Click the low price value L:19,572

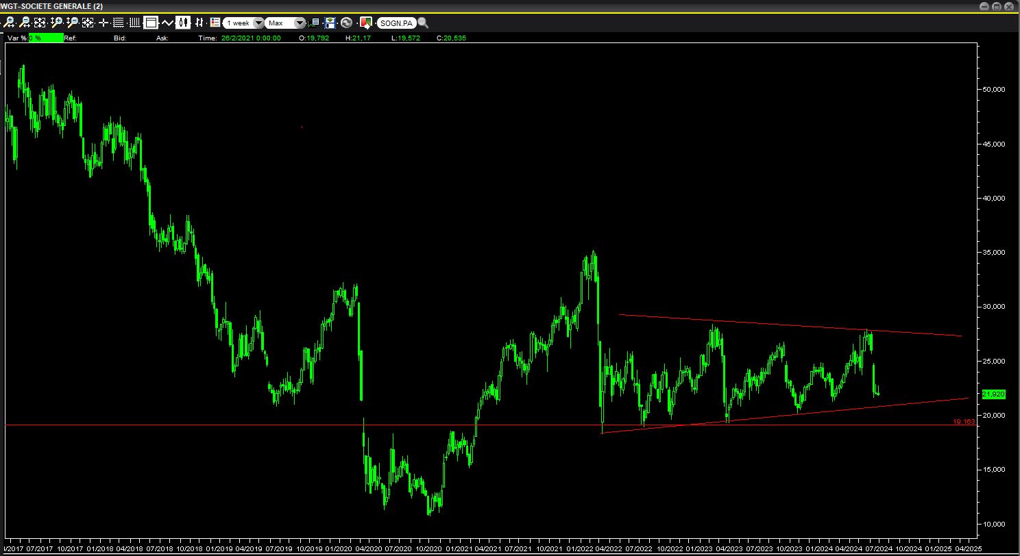[x=406, y=38]
